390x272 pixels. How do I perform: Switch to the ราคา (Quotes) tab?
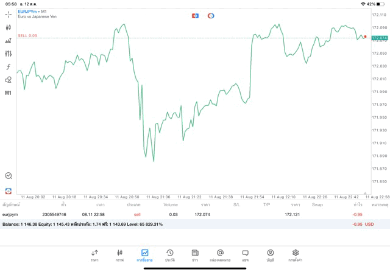[94, 255]
